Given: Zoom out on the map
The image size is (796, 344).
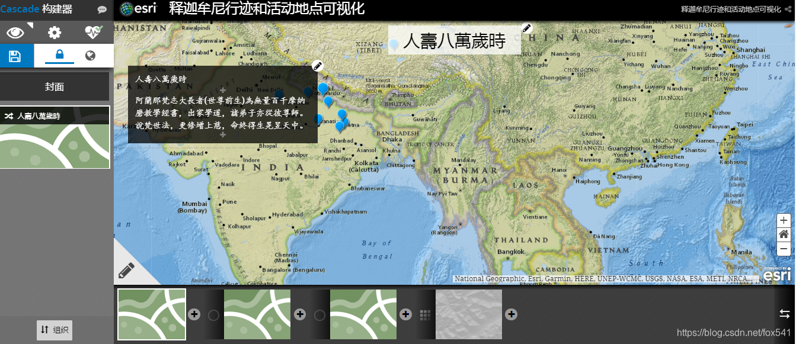Looking at the screenshot, I should (x=784, y=249).
